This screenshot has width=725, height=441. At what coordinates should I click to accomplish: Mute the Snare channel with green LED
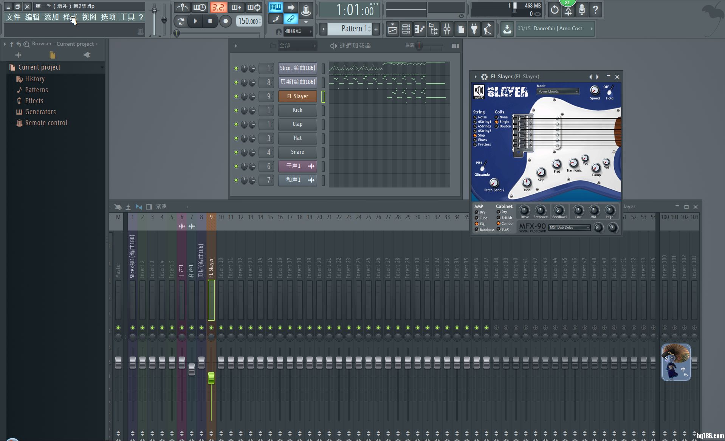pos(236,152)
